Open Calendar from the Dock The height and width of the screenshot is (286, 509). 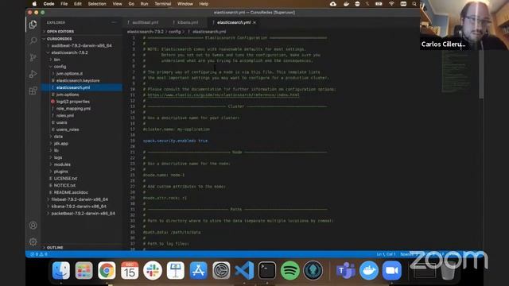[x=130, y=270]
